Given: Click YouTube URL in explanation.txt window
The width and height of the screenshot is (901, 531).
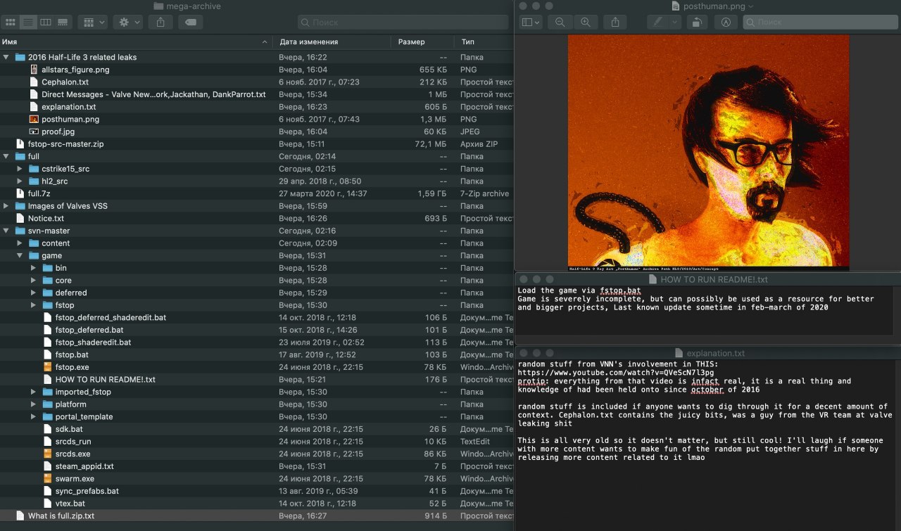Looking at the screenshot, I should pyautogui.click(x=616, y=372).
